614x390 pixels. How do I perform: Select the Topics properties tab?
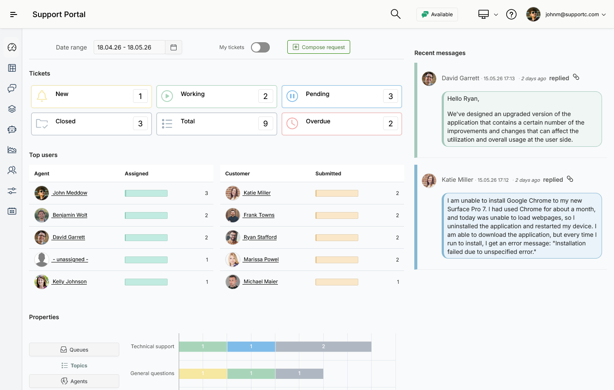(74, 365)
